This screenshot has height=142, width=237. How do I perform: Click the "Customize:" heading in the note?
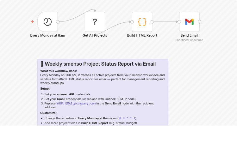[48, 113]
